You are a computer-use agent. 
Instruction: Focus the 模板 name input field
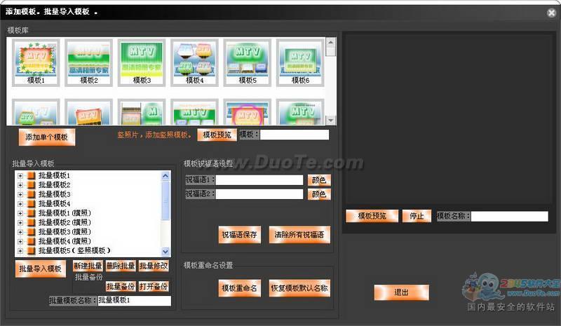(295, 135)
